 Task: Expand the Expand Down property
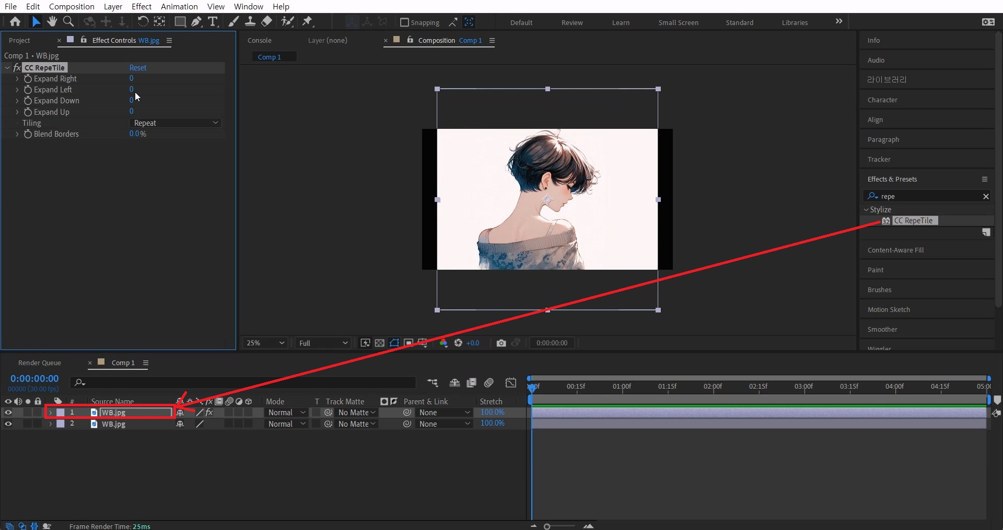click(x=17, y=101)
